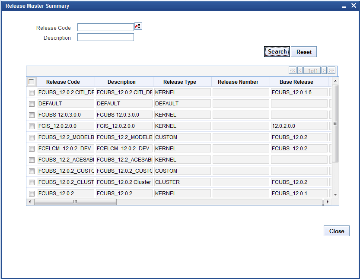Check the DEFAULT row checkbox
The height and width of the screenshot is (279, 360).
point(32,104)
